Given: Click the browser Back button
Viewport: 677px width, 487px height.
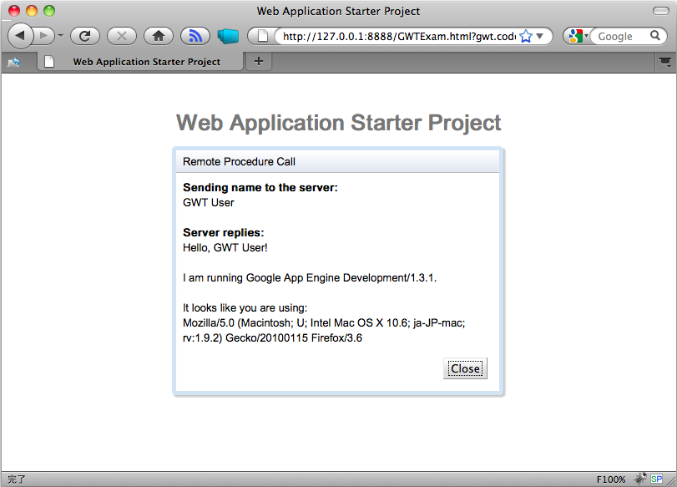Looking at the screenshot, I should (20, 36).
